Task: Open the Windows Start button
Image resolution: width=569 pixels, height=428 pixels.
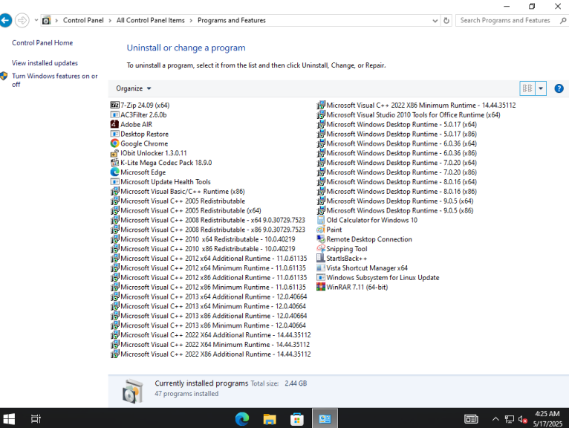Action: click(x=9, y=419)
